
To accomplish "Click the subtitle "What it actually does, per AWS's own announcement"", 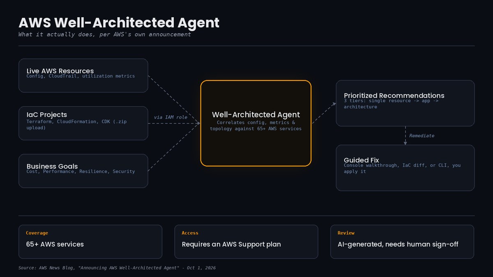I will tap(105, 34).
